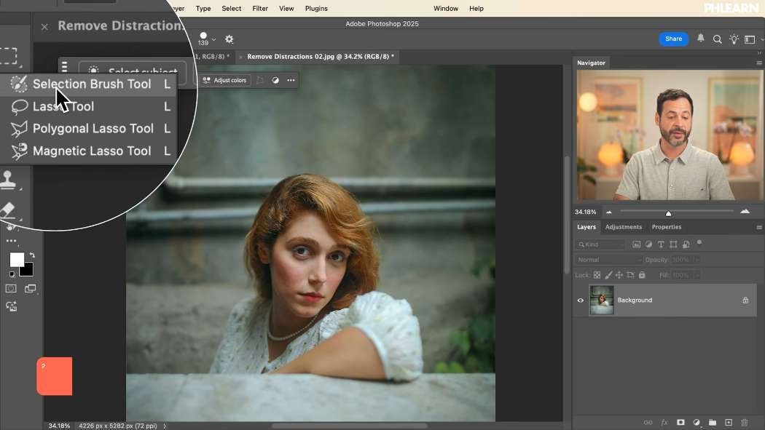Add link layers icon in Layers panel
Viewport: 765px width, 430px height.
coord(648,422)
